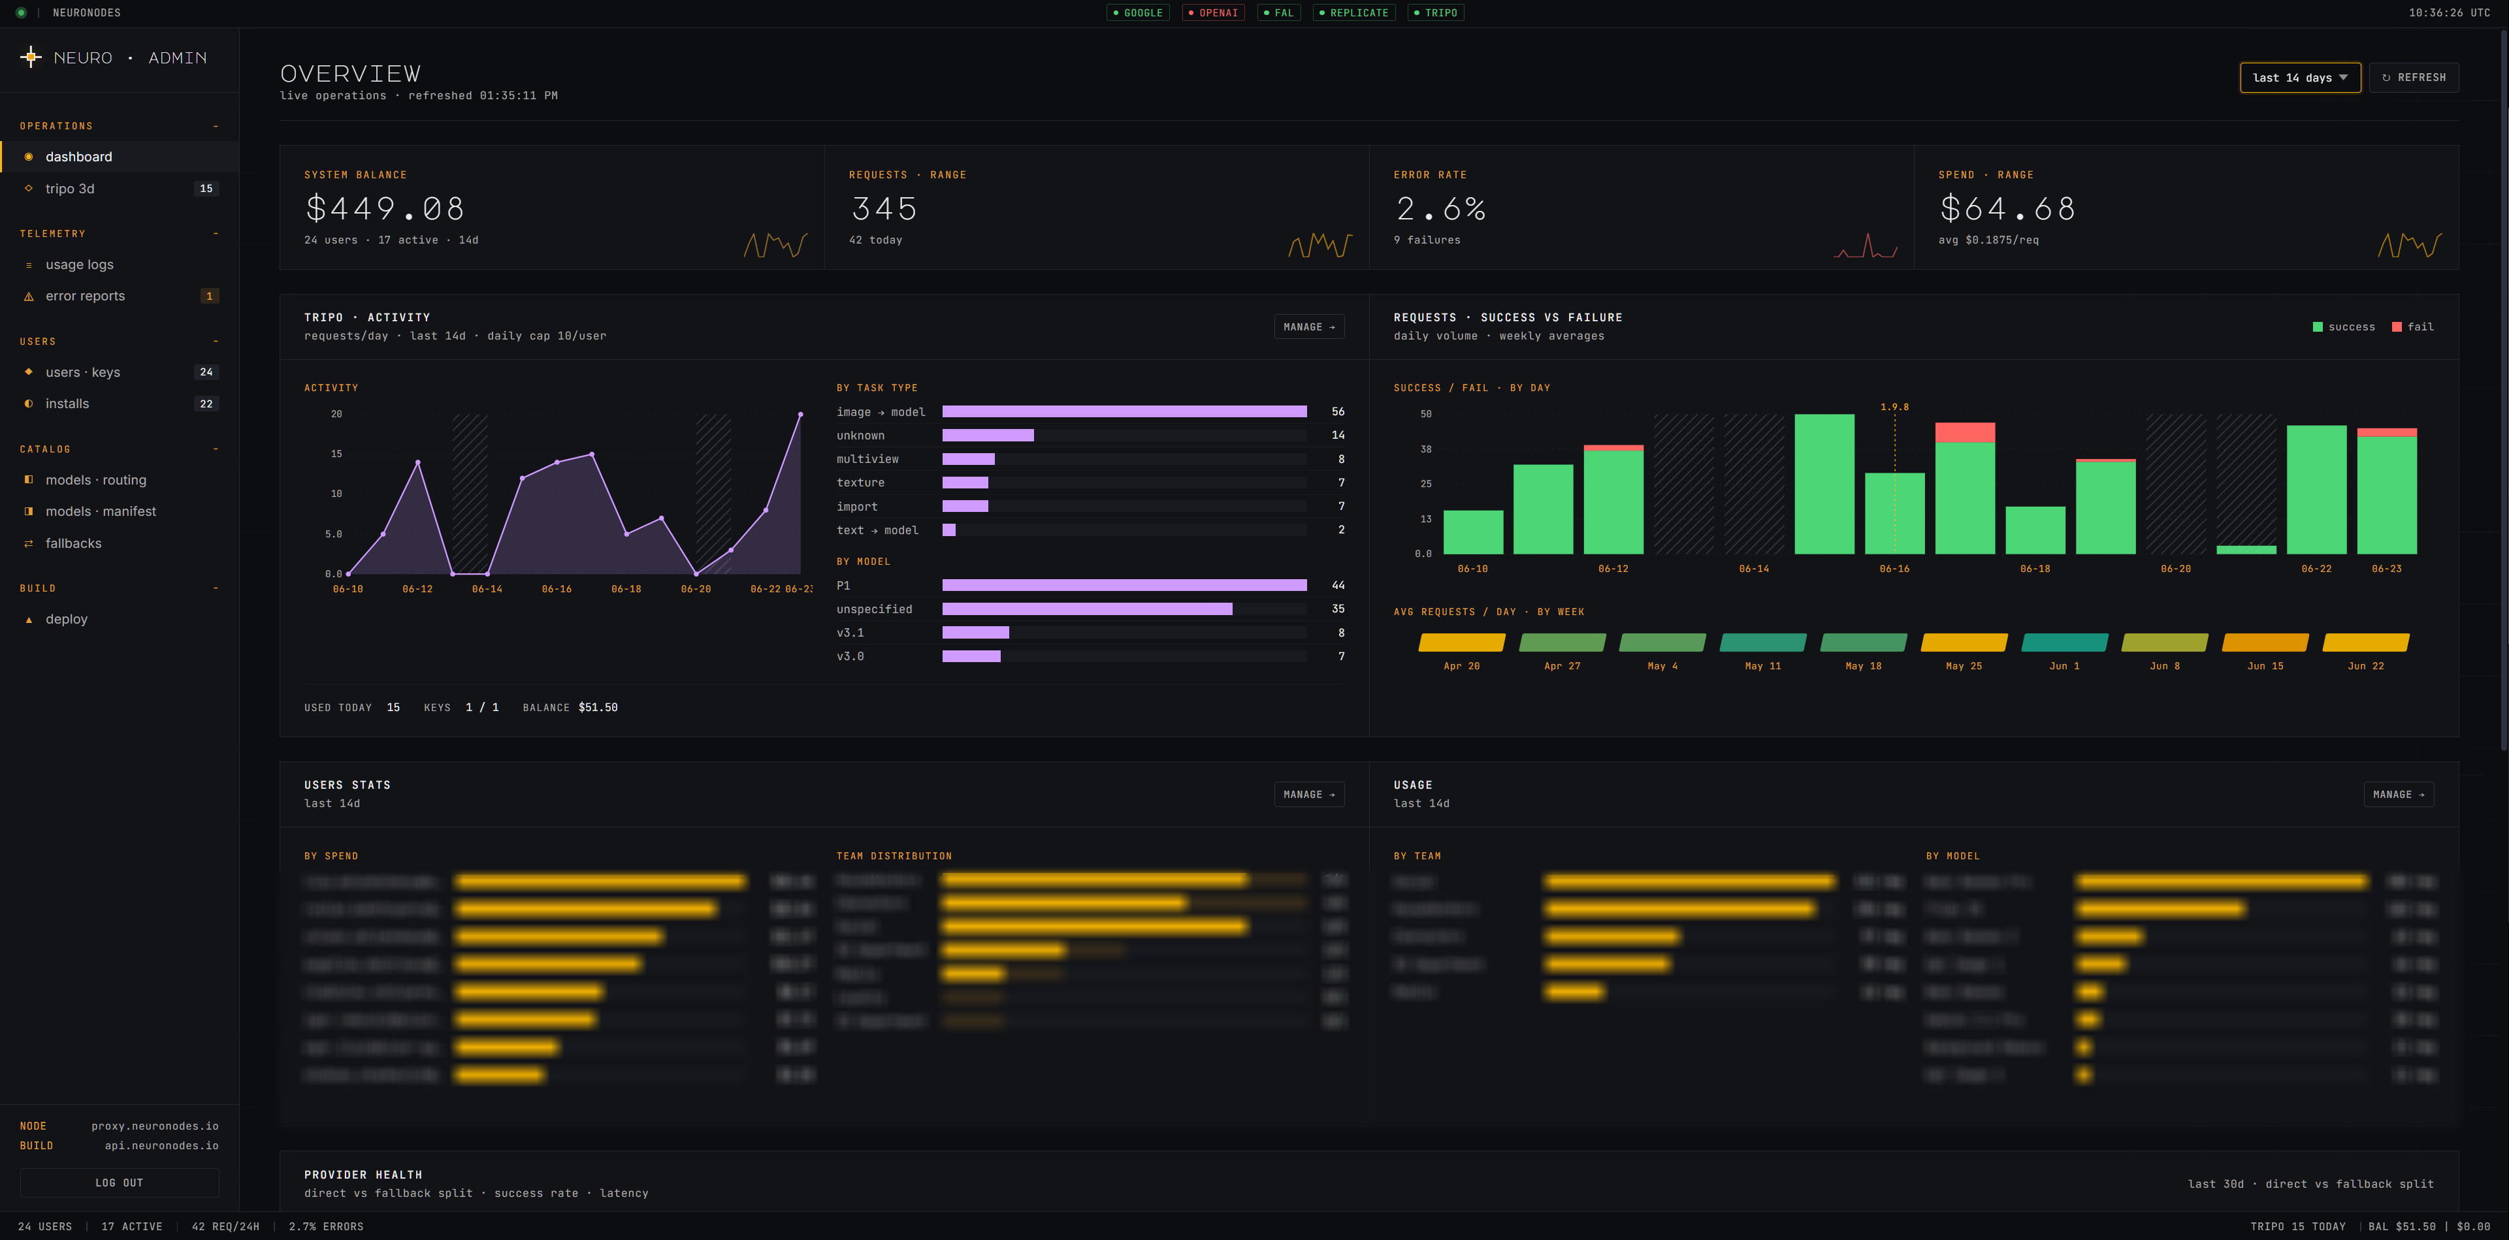Open error reports page
The image size is (2509, 1240).
click(119, 296)
